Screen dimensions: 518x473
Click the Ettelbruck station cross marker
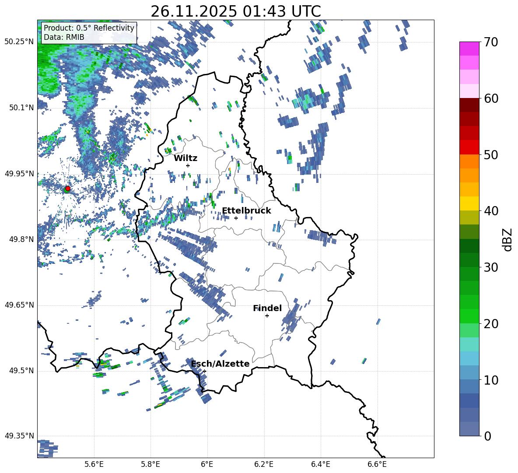[236, 218]
